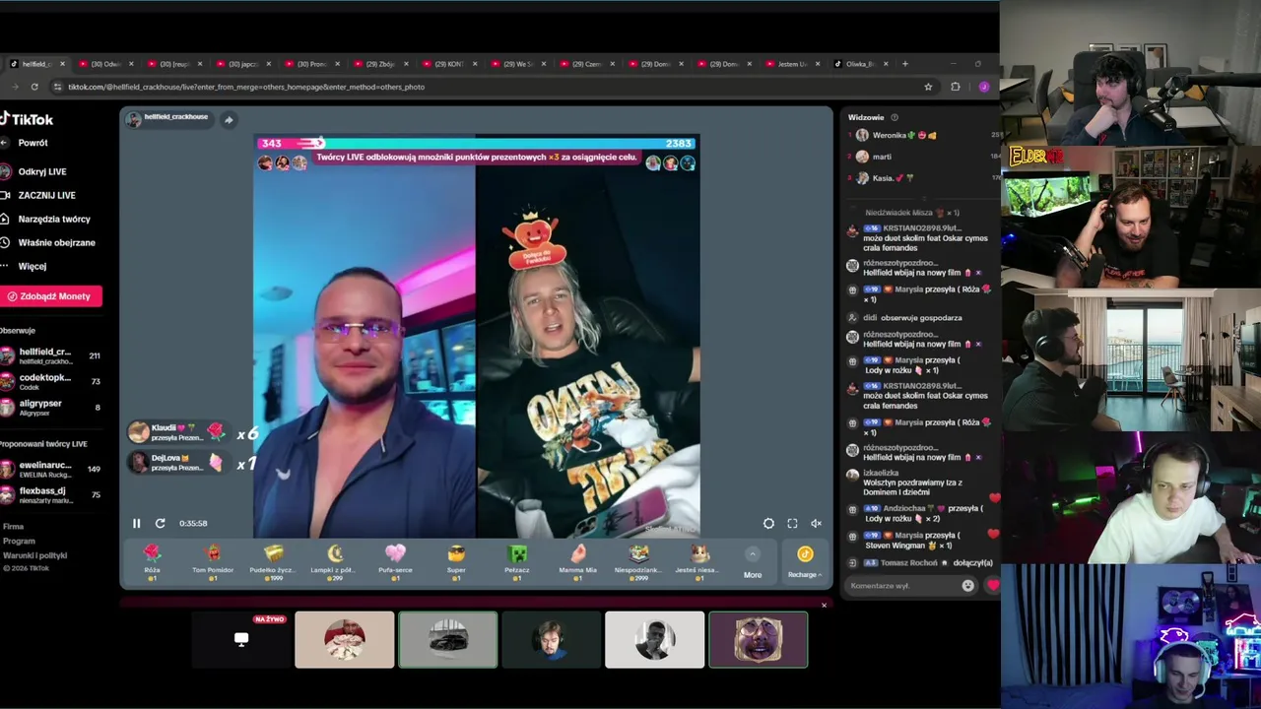Click the Widzowie info icon

point(895,117)
